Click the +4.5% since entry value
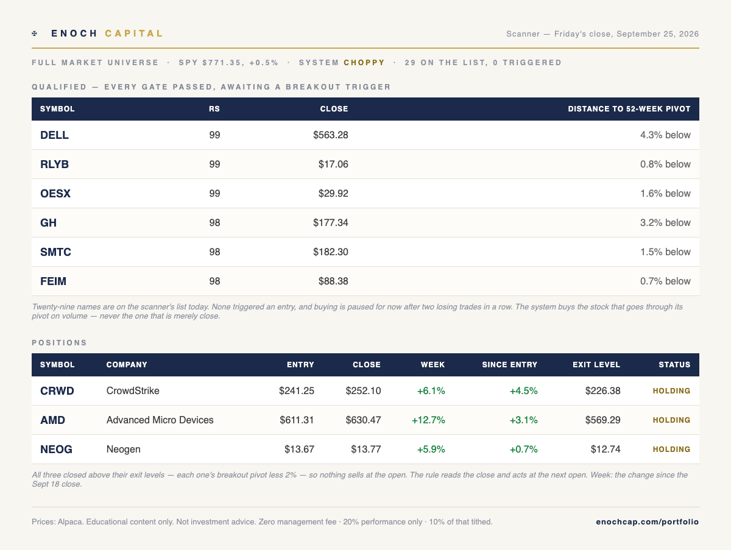This screenshot has height=550, width=731. (524, 391)
